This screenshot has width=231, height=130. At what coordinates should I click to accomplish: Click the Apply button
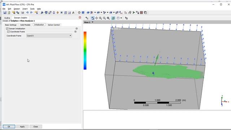click(x=22, y=127)
